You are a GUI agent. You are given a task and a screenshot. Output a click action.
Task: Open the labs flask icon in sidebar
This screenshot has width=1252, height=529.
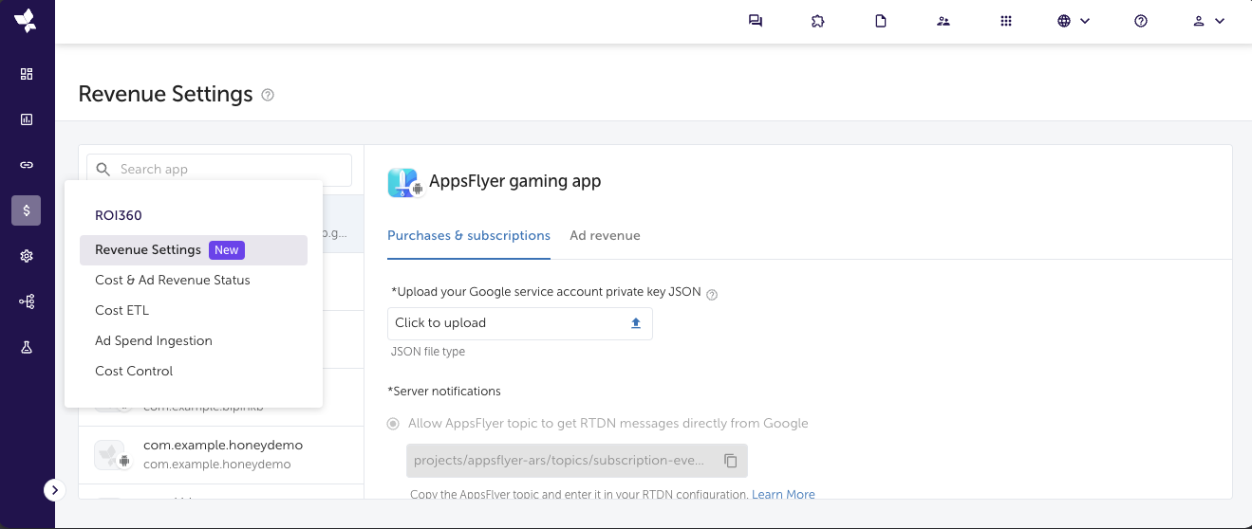(x=27, y=347)
